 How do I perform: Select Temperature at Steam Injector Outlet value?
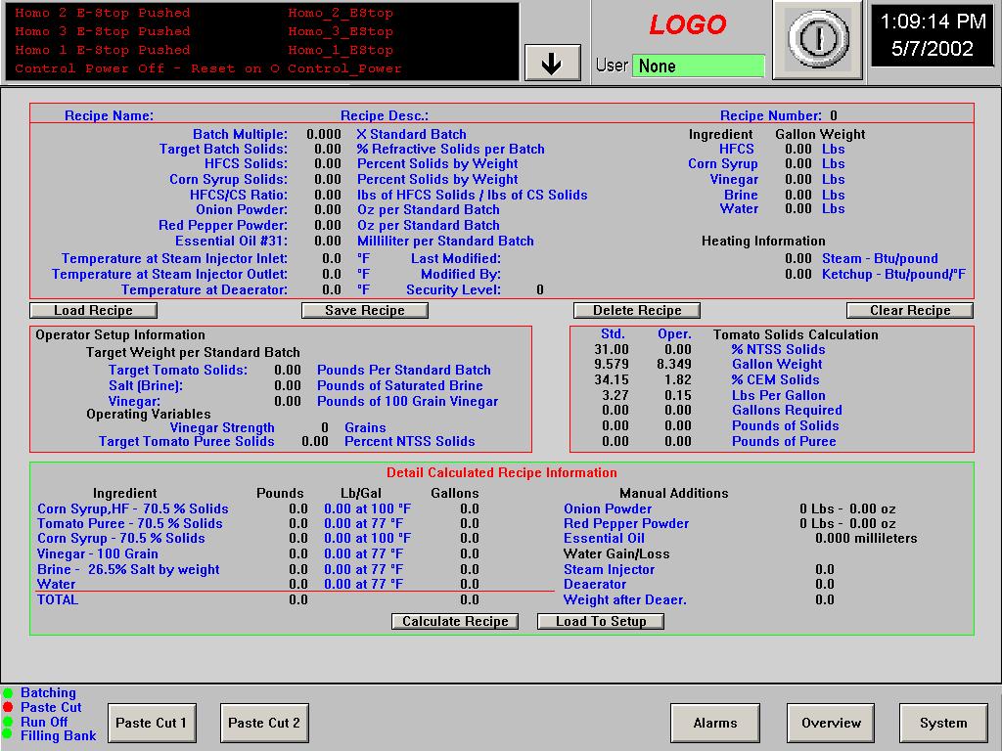click(332, 274)
